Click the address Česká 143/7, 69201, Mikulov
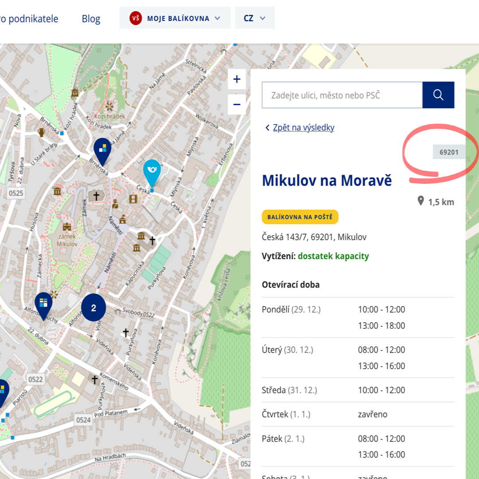The height and width of the screenshot is (479, 479). click(314, 237)
